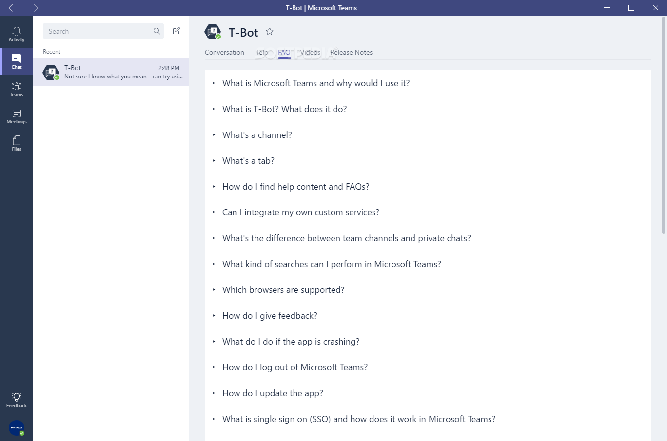Open the single sign on (SSO) question
This screenshot has width=667, height=441.
[x=359, y=419]
